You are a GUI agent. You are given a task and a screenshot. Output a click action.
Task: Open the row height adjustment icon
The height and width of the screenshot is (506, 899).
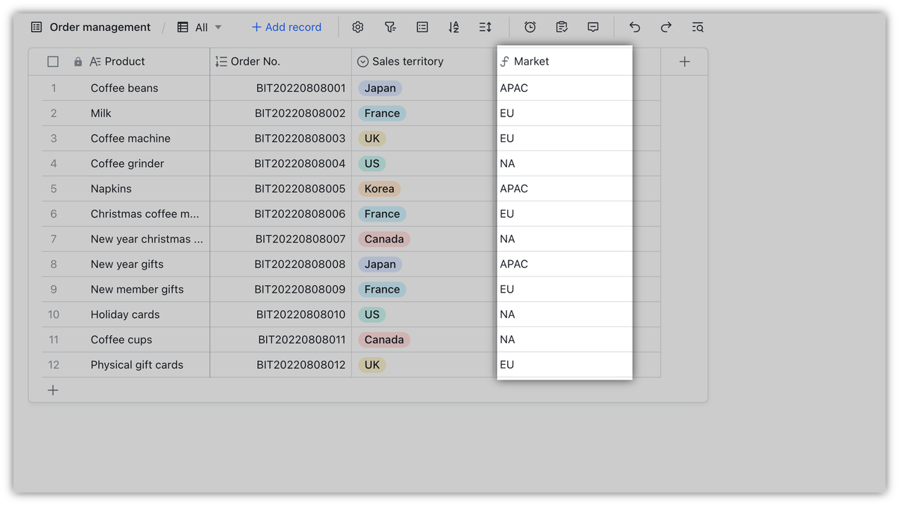(x=485, y=27)
